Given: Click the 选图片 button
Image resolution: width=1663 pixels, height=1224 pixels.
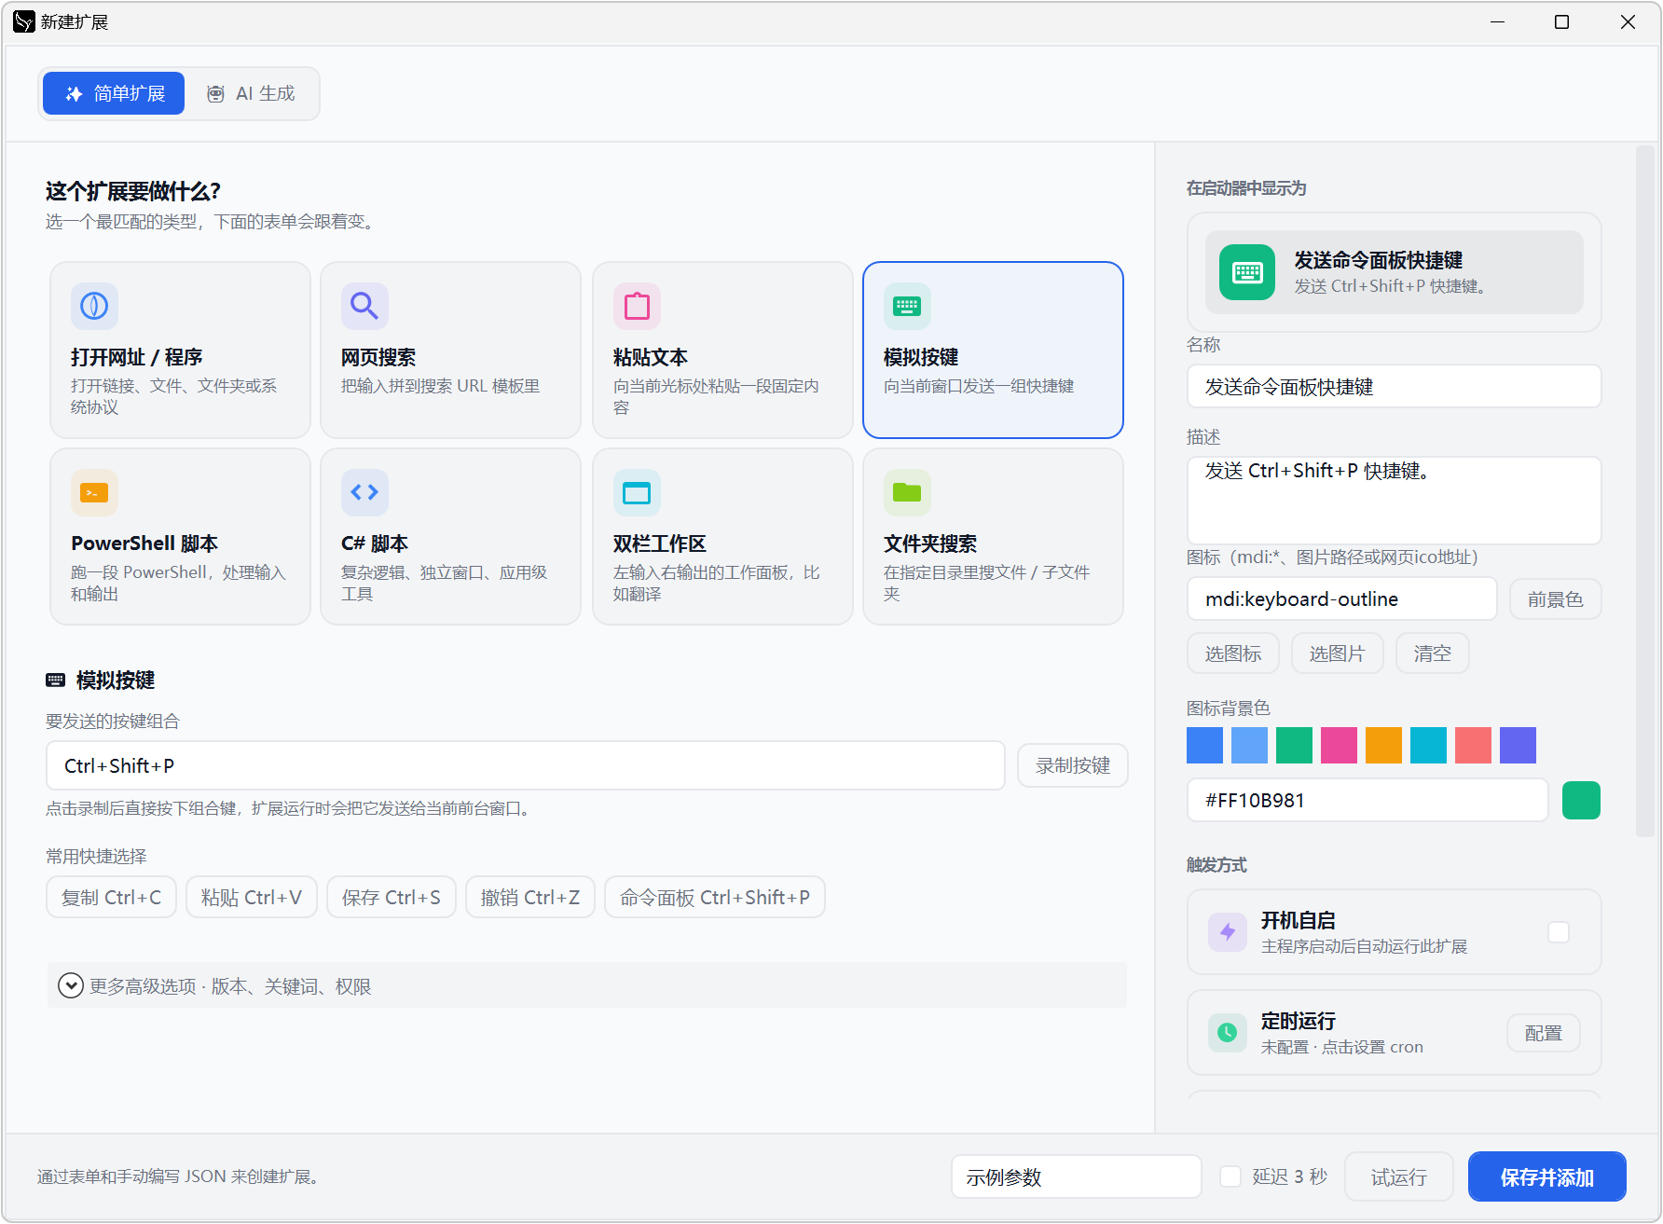Looking at the screenshot, I should [x=1338, y=653].
